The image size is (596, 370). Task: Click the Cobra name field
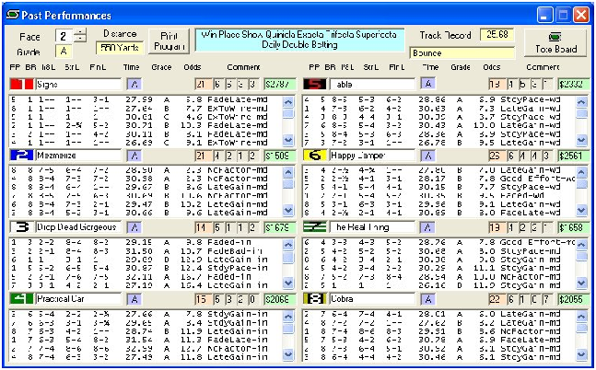(x=372, y=299)
